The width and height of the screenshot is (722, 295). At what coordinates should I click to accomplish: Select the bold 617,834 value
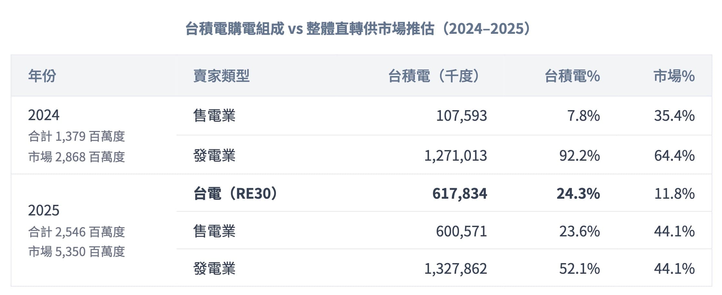[459, 194]
